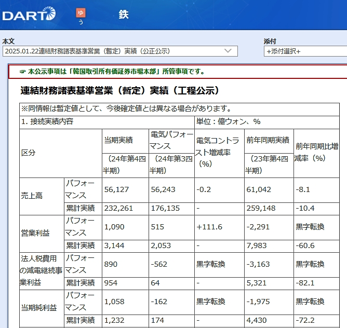The image size is (347, 328).
Task: Click the 232,261 cumulative sales cell
Action: pos(118,208)
